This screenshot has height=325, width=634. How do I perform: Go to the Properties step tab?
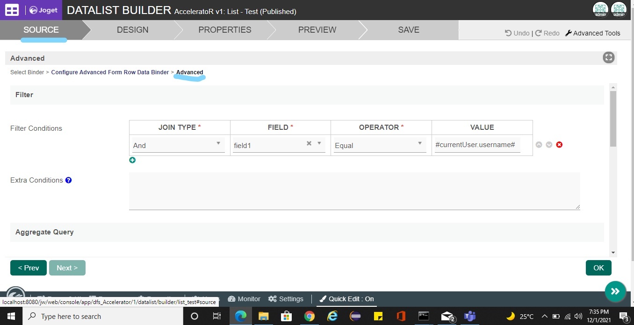click(224, 30)
